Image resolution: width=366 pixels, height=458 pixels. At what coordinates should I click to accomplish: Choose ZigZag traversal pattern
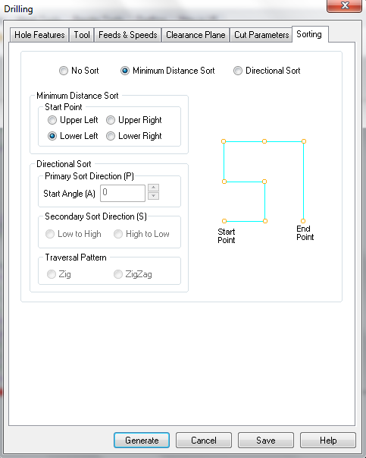(118, 274)
